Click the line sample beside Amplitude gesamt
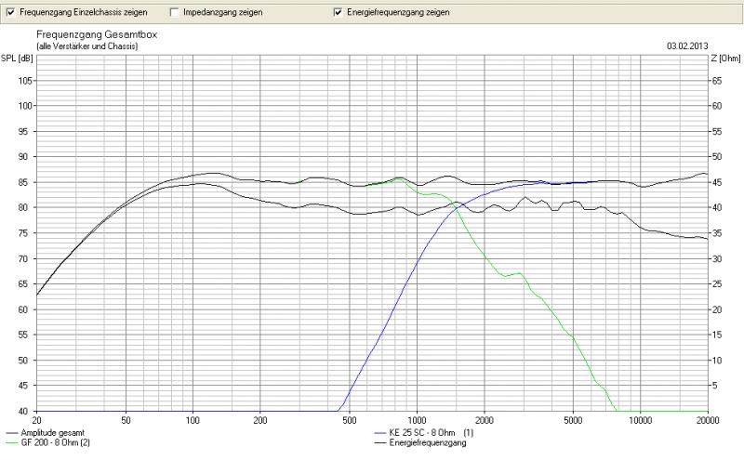The height and width of the screenshot is (460, 744). pyautogui.click(x=12, y=432)
